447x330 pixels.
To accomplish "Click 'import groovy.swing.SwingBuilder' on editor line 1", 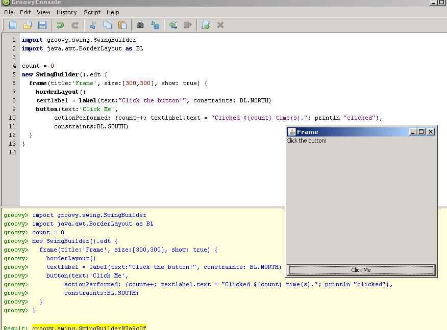I will [79, 40].
